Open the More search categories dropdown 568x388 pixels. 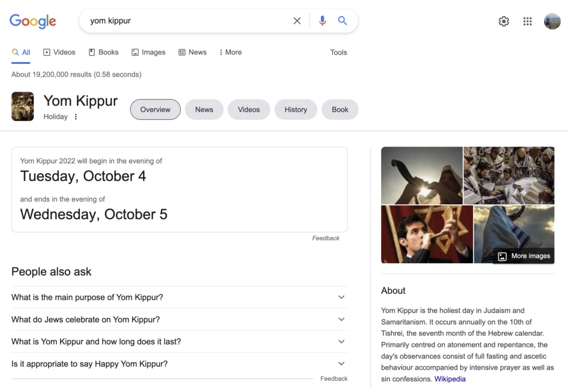[230, 52]
